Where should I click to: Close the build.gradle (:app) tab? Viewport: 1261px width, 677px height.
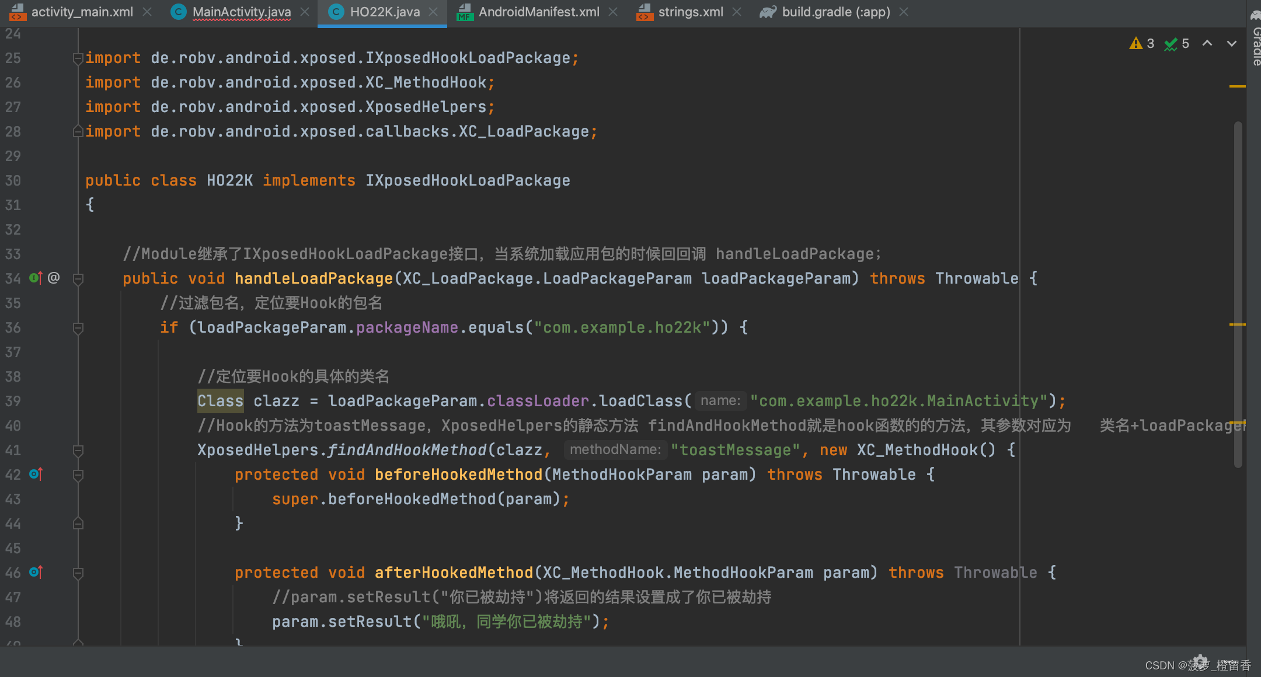[904, 12]
